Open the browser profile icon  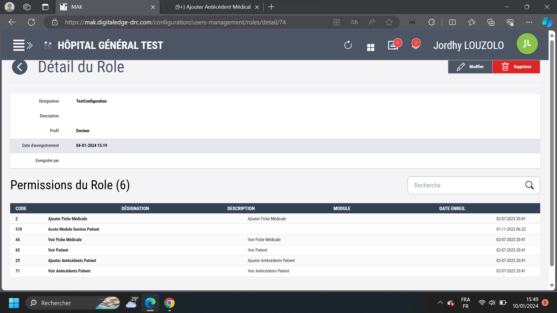(x=10, y=7)
